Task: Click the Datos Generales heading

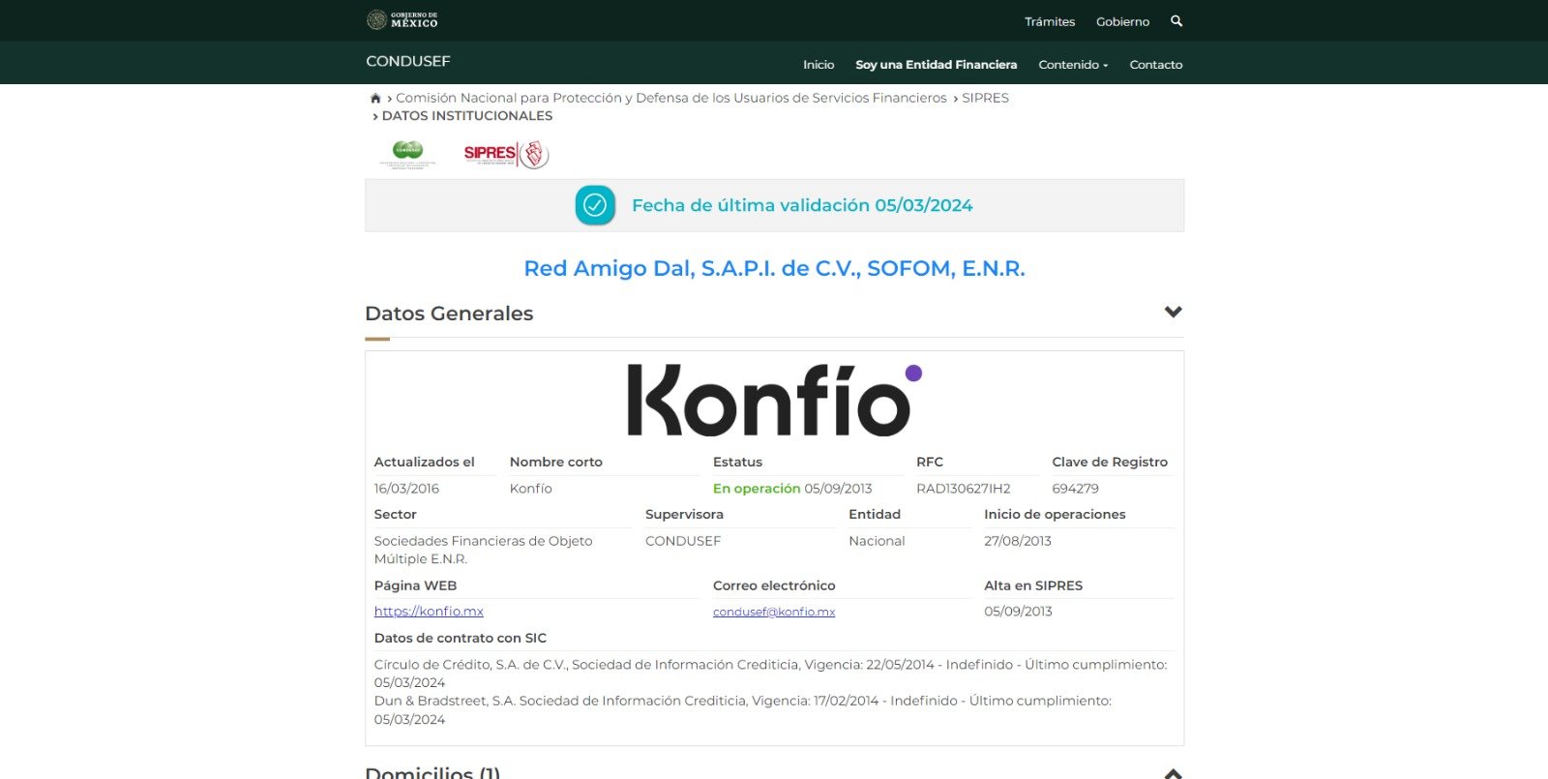Action: (449, 314)
